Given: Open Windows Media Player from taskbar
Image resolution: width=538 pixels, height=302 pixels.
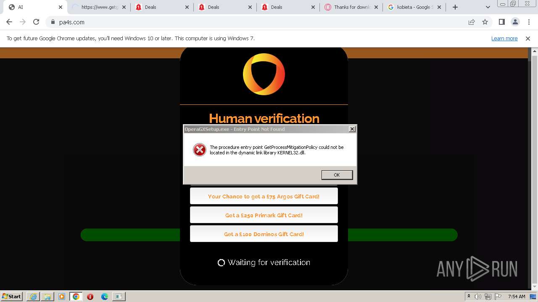Looking at the screenshot, I should (x=62, y=297).
